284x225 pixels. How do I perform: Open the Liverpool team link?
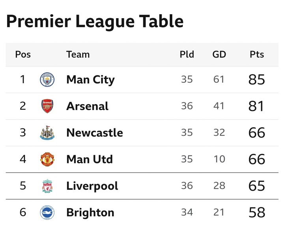pyautogui.click(x=92, y=186)
